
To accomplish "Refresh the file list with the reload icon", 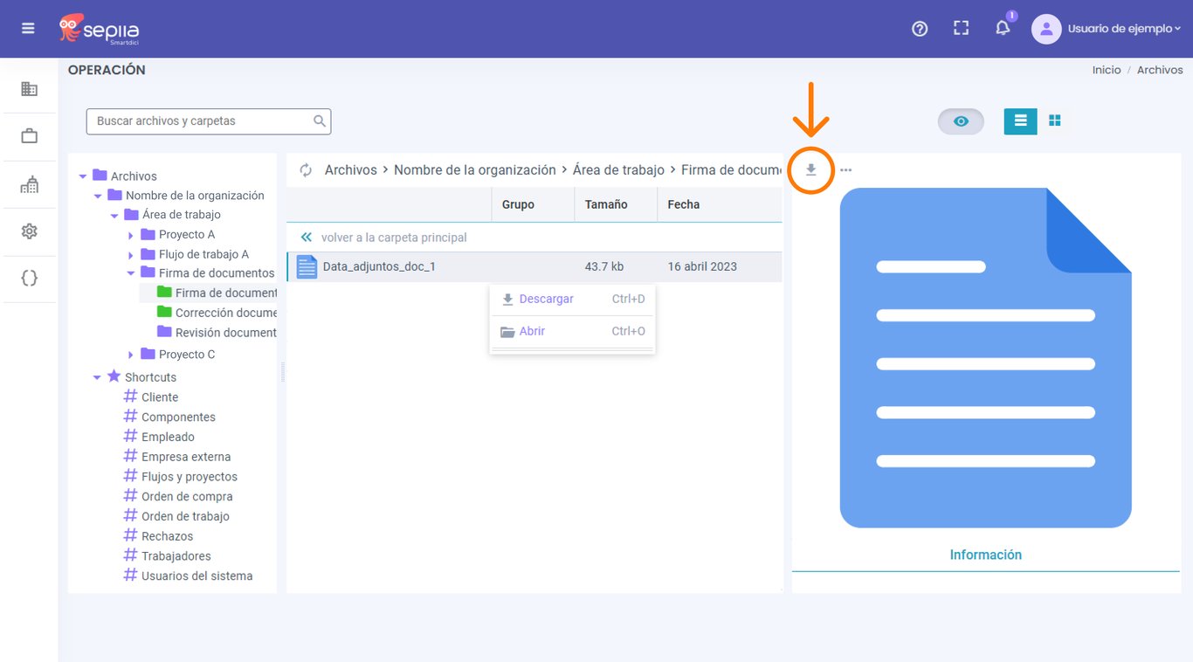I will (306, 170).
